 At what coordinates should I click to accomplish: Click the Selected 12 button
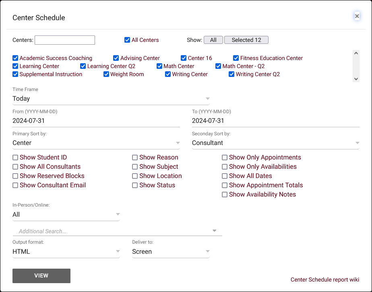[246, 40]
